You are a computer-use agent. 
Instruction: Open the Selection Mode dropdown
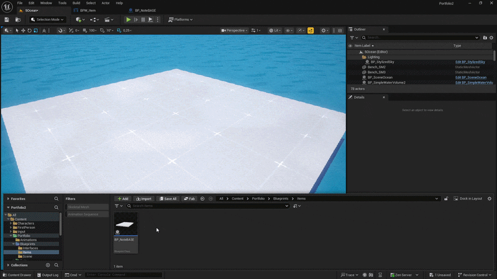[x=48, y=19]
